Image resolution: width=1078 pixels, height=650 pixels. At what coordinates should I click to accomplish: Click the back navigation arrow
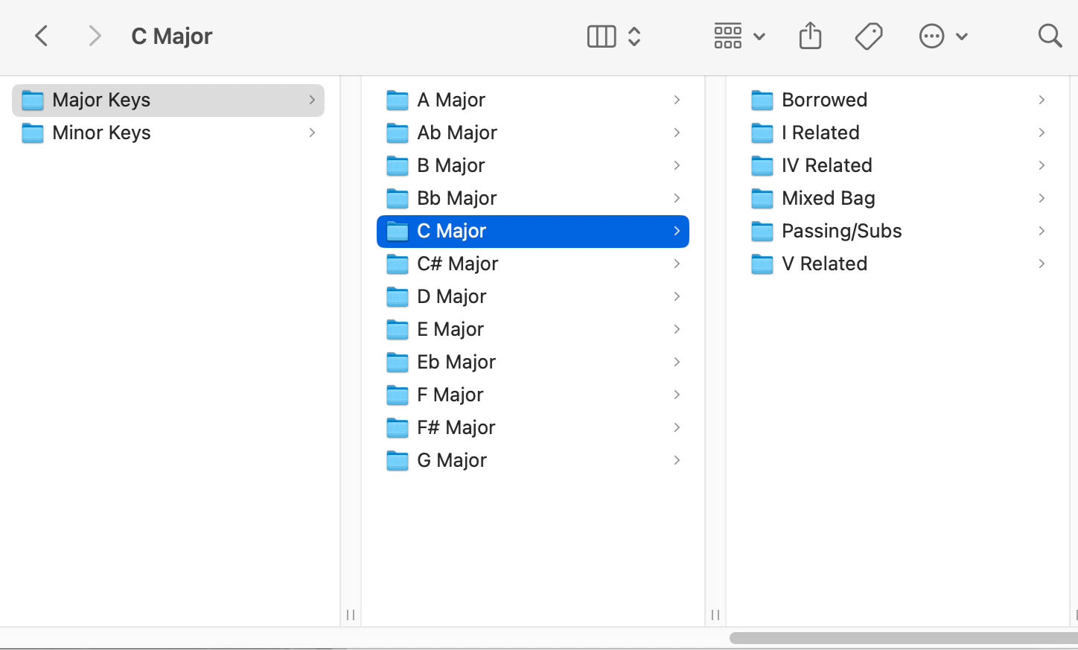[x=42, y=36]
